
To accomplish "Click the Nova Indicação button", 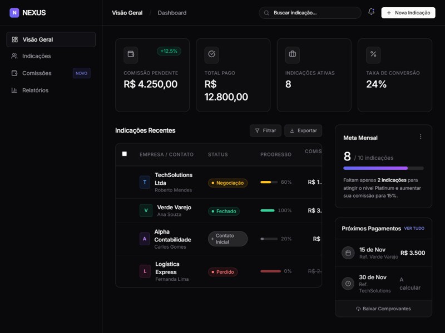I will 408,13.
